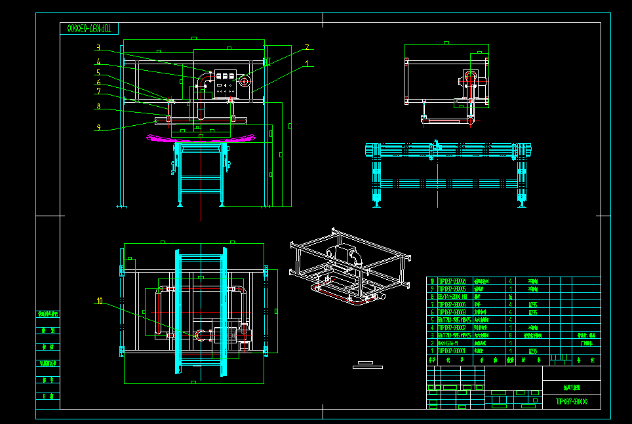Click the red pipe loop in the plan view

pos(201,313)
